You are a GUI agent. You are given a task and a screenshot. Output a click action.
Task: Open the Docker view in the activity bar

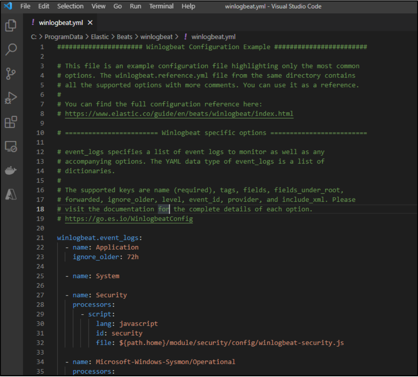pos(11,171)
